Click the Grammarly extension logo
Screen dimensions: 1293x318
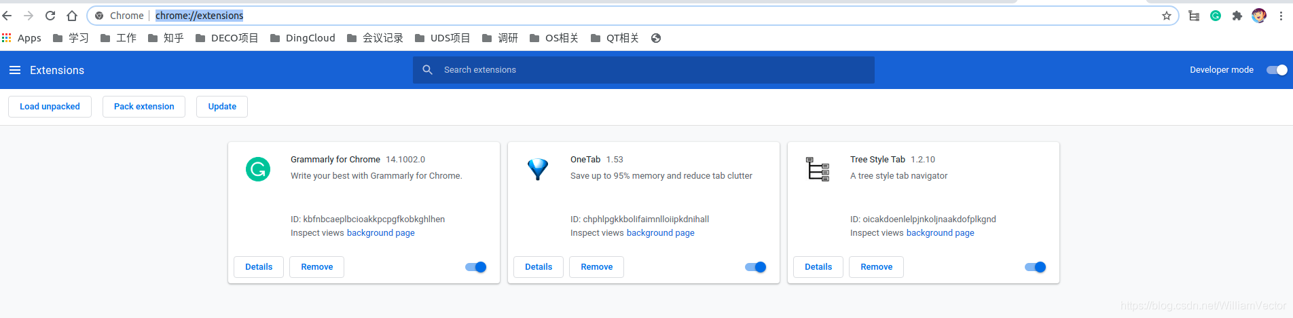258,169
